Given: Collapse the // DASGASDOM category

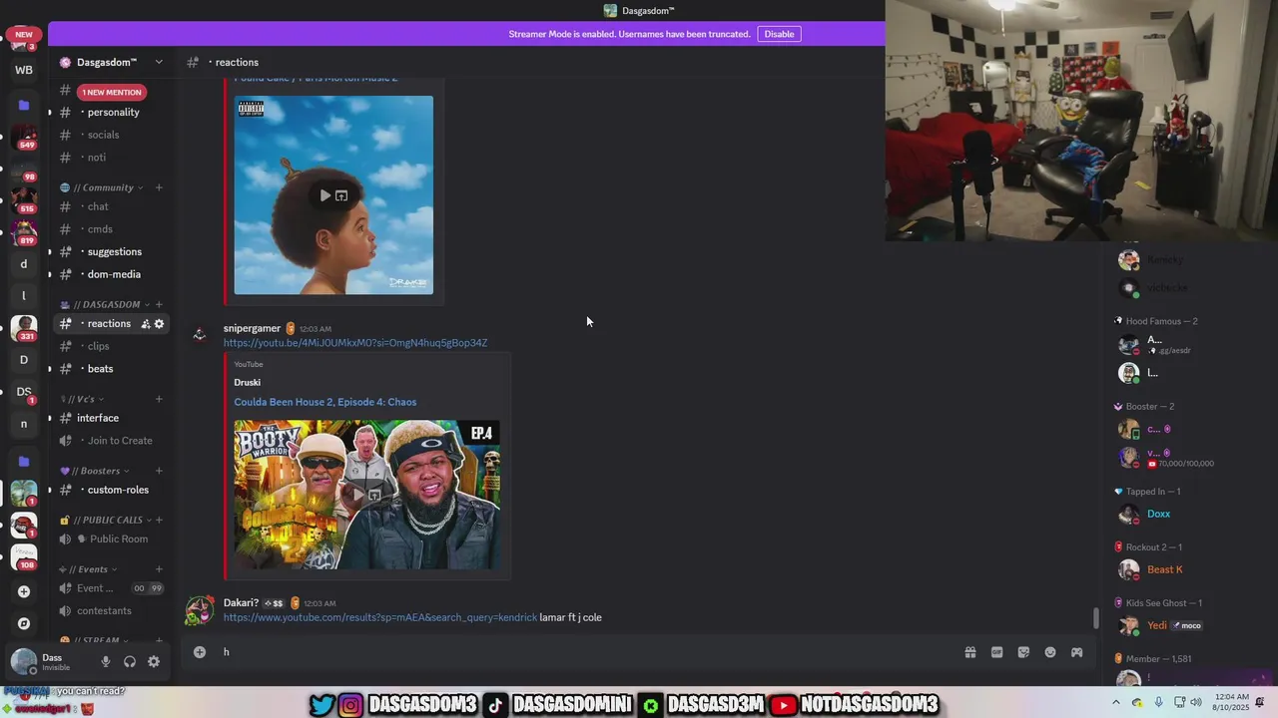Looking at the screenshot, I should [x=106, y=304].
